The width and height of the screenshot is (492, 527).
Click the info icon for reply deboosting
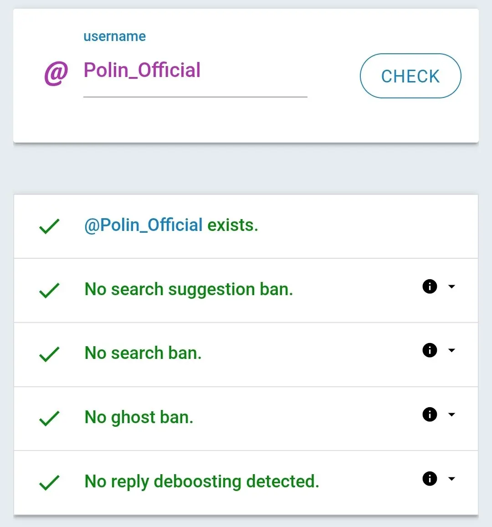429,479
